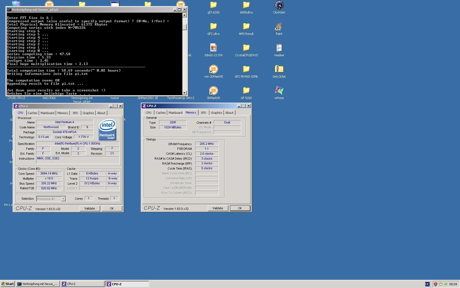This screenshot has width=460, height=288.
Task: Open SPD tab in right CPU-Z window
Action: pos(203,113)
